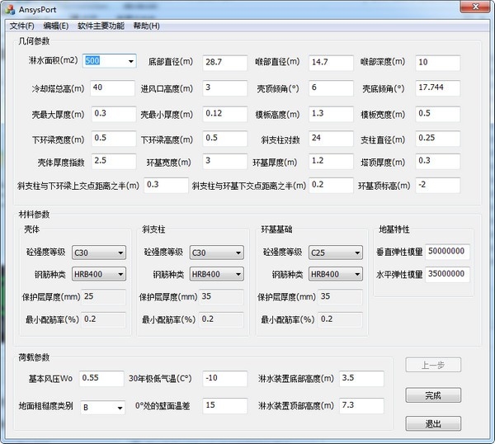Open the 斜支柱 钢筋种类 dropdown
The height and width of the screenshot is (444, 495).
tap(216, 274)
